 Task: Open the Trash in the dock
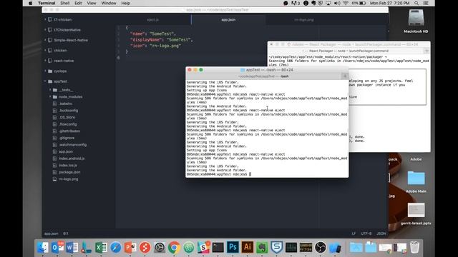coord(414,248)
